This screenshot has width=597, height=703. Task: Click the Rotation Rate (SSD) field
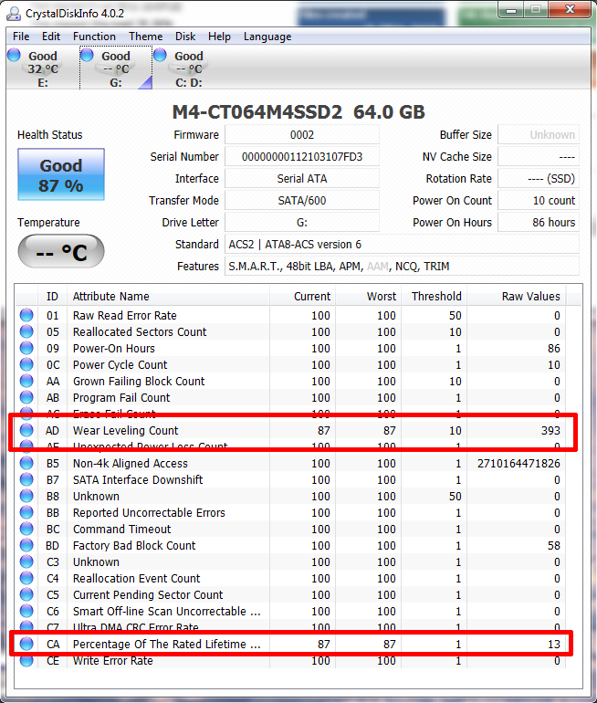[x=539, y=179]
